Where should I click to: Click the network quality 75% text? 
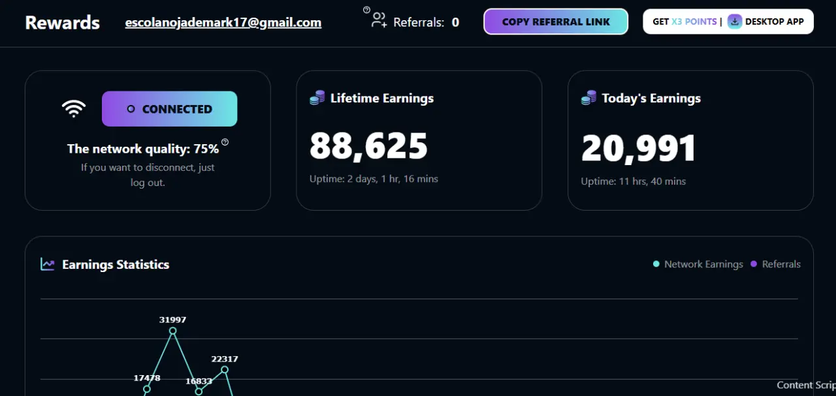(x=143, y=149)
